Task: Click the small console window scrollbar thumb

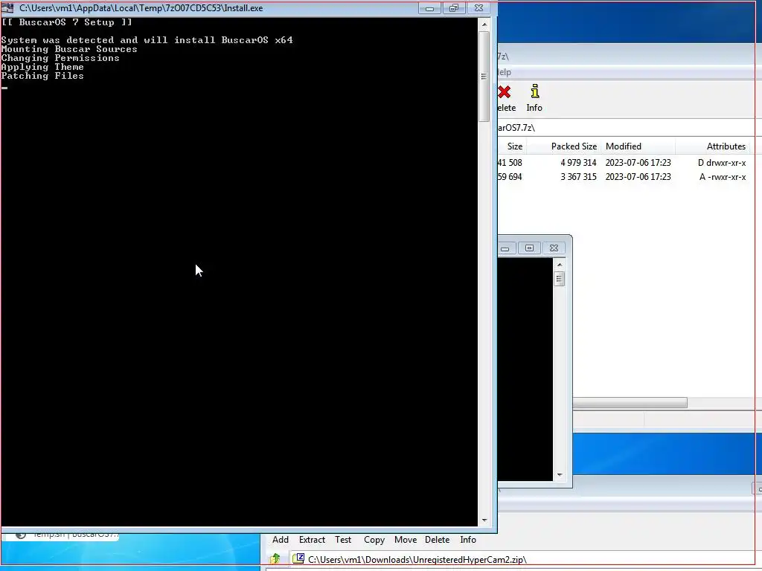Action: point(560,279)
